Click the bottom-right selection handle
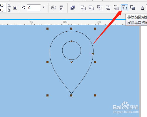Viewport: 147px width, 117px height. [95, 95]
